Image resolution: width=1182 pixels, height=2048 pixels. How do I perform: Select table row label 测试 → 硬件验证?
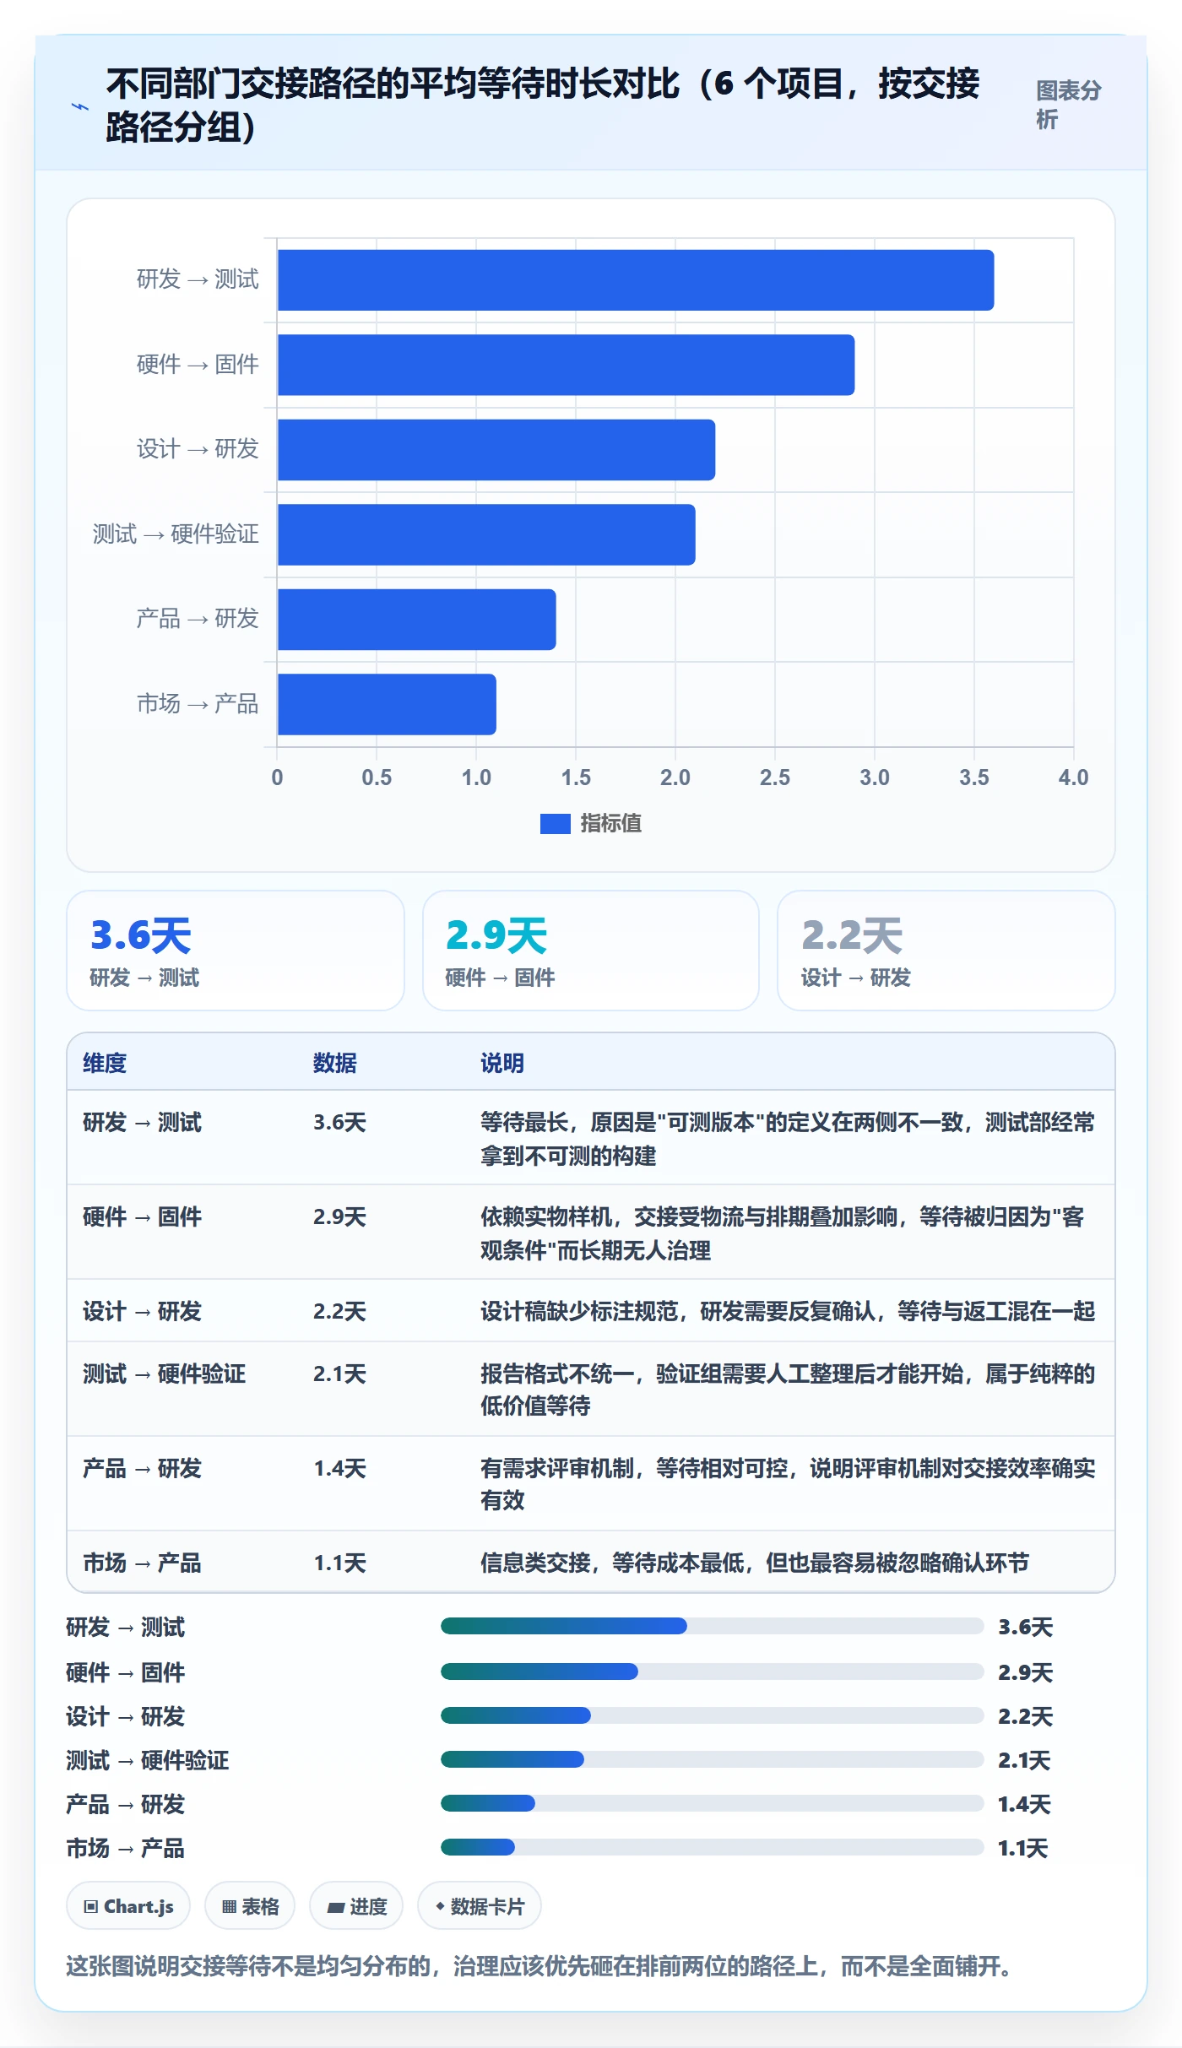(164, 1374)
